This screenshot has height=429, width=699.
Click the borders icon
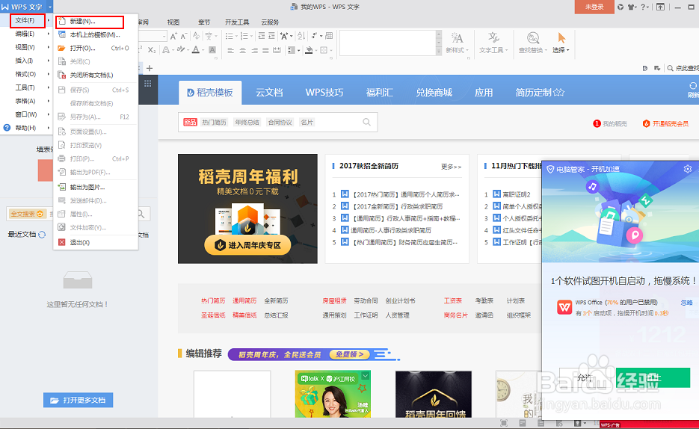(x=324, y=50)
